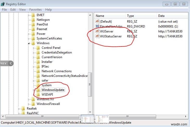Click the DWORD icon of ElevateNonAdmin value

tap(97, 26)
